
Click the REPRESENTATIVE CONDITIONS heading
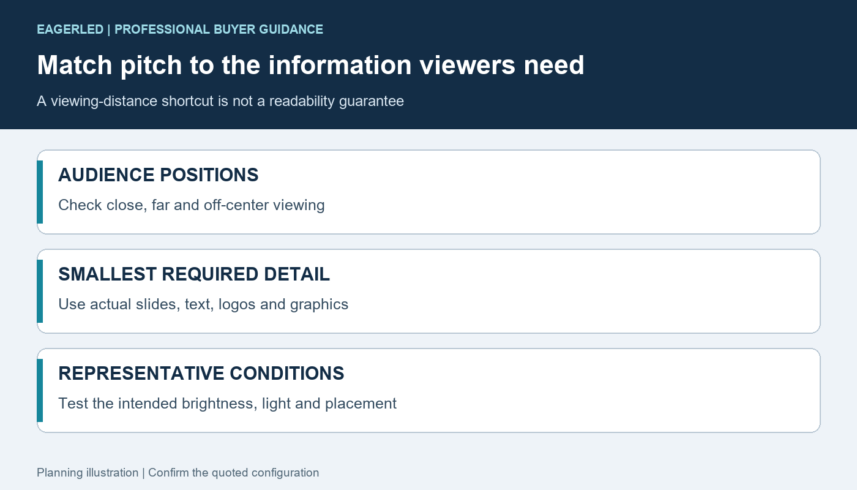click(x=201, y=374)
